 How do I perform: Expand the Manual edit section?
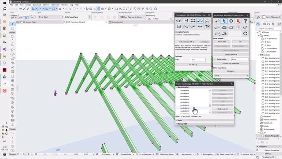pyautogui.click(x=176, y=124)
